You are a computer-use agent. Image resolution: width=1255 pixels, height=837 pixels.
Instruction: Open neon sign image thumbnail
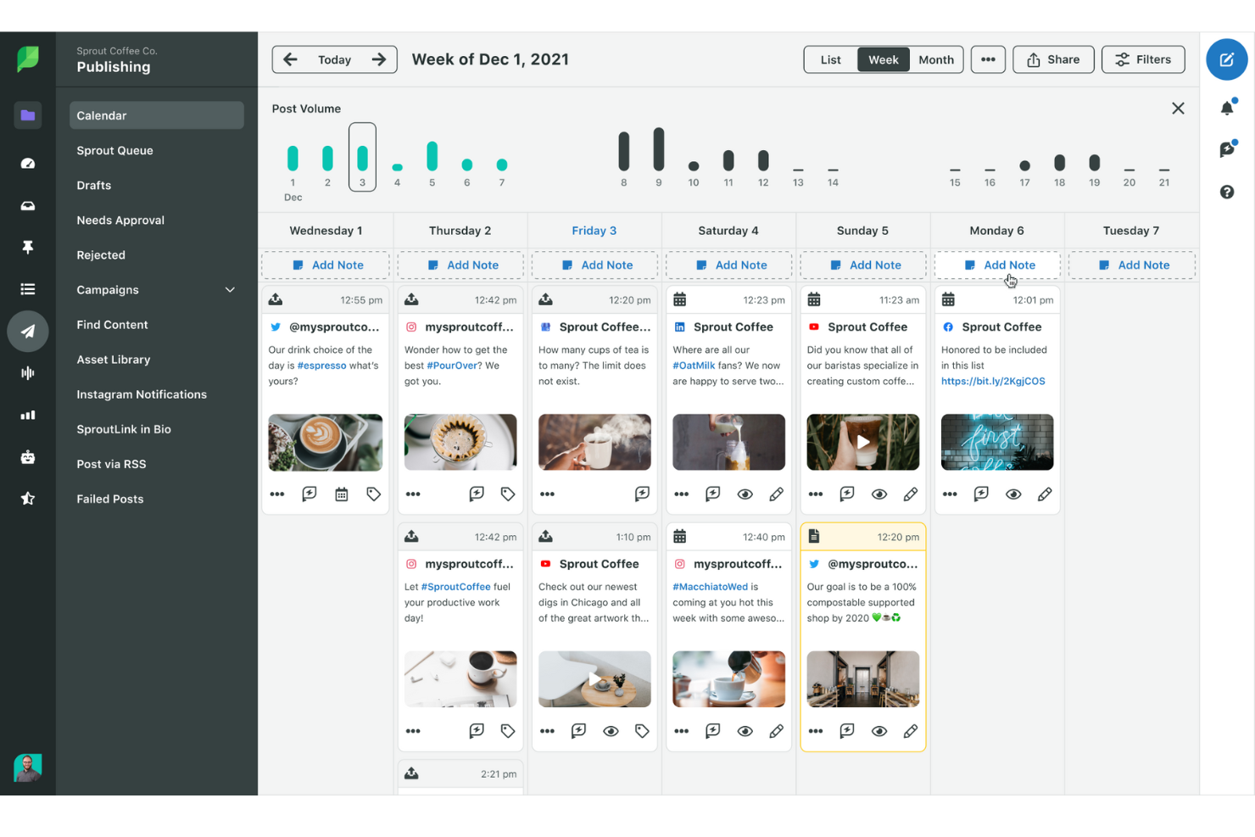997,443
